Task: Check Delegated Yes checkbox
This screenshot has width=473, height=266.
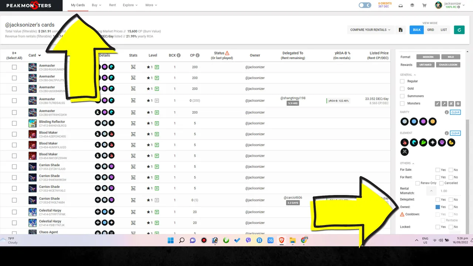Action: click(x=438, y=200)
